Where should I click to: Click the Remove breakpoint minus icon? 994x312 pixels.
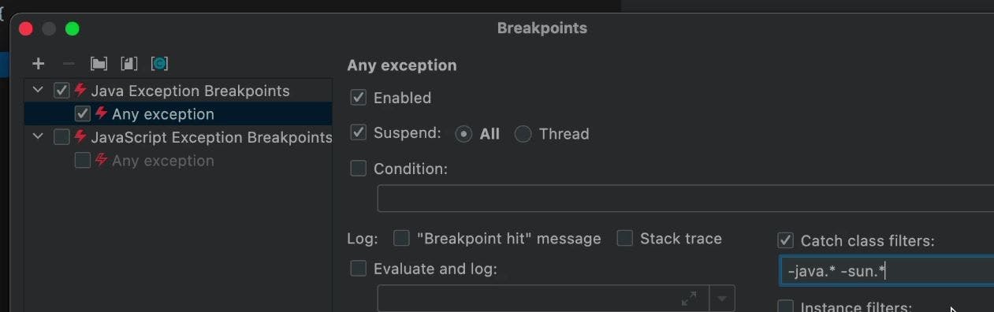(x=69, y=64)
